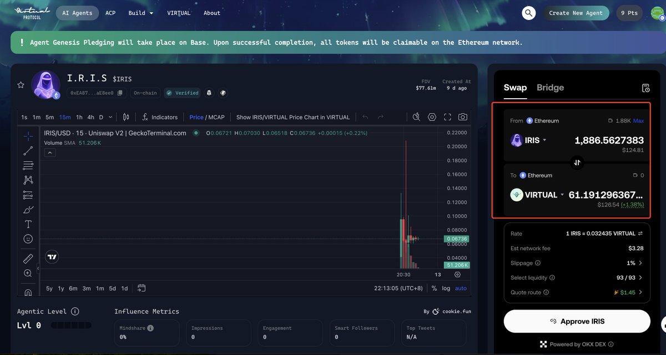Show info for Quote route
Screen dimensions: 666x355
click(x=546, y=292)
